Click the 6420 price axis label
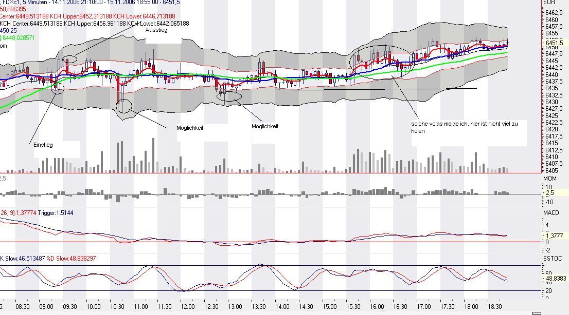Image resolution: width=569 pixels, height=315 pixels. click(x=552, y=129)
